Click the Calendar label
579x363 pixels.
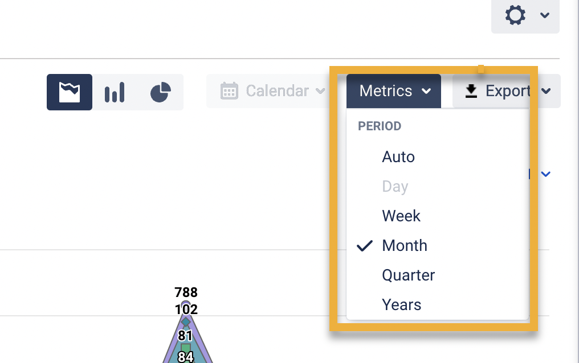point(277,91)
